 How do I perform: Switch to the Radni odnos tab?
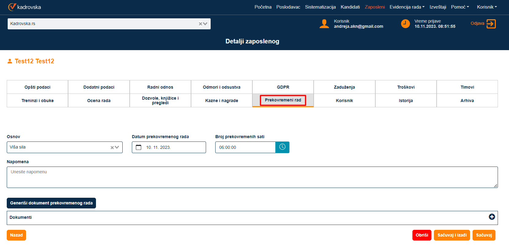[x=160, y=87]
